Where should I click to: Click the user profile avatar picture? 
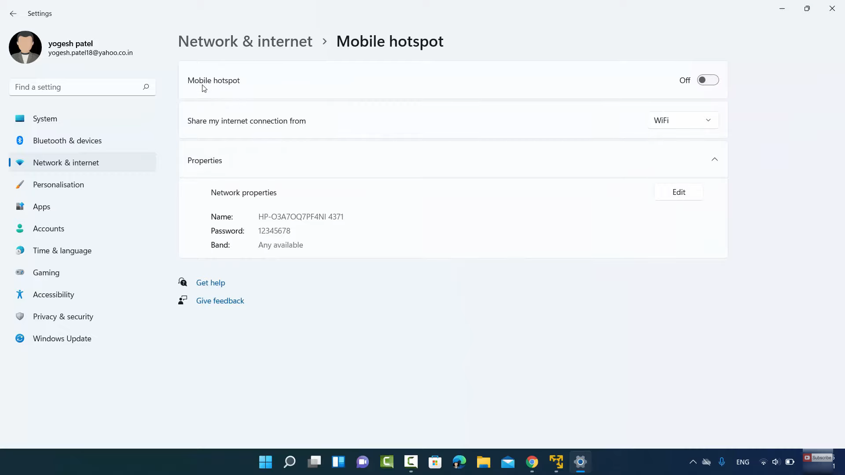pyautogui.click(x=25, y=47)
